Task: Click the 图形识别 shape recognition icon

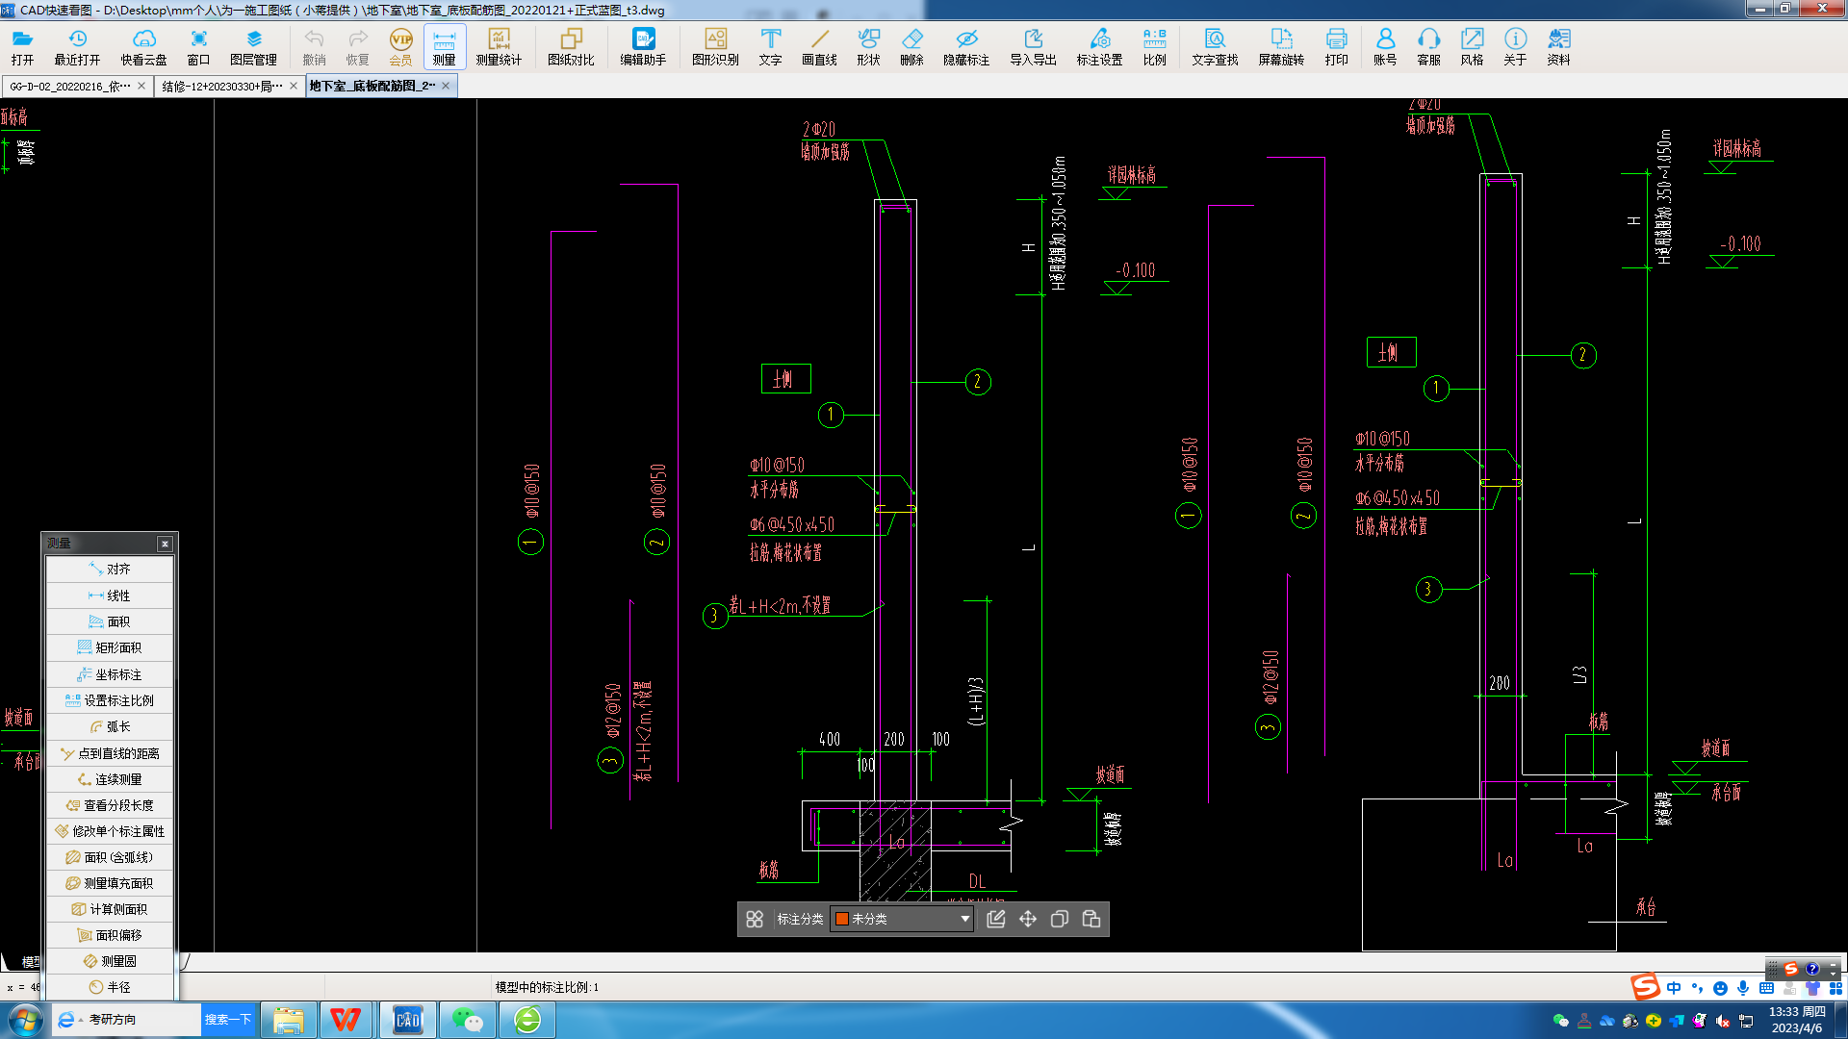Action: point(715,46)
